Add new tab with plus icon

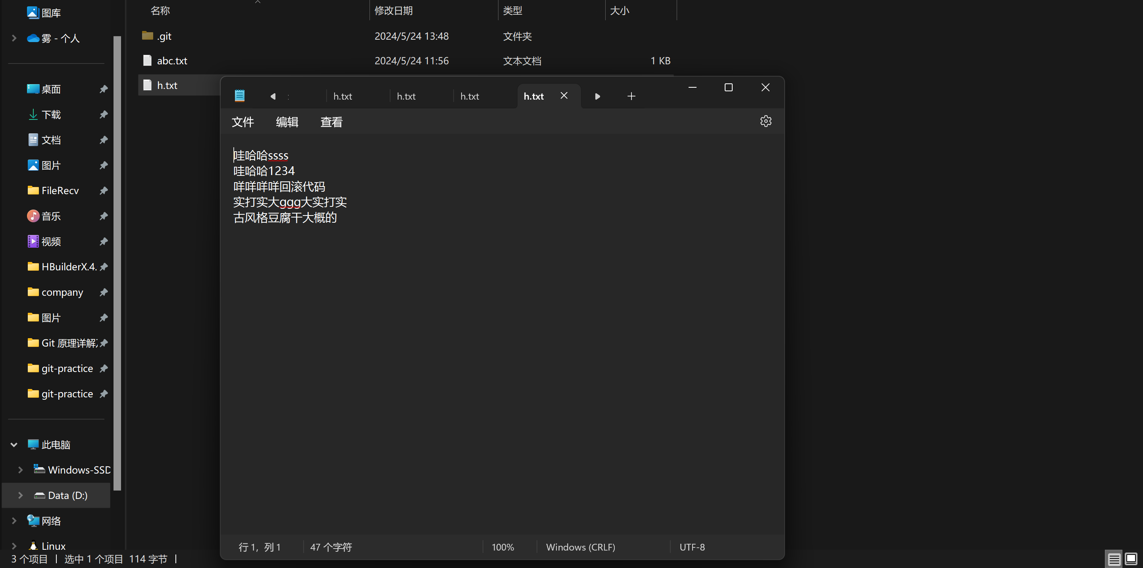click(631, 96)
